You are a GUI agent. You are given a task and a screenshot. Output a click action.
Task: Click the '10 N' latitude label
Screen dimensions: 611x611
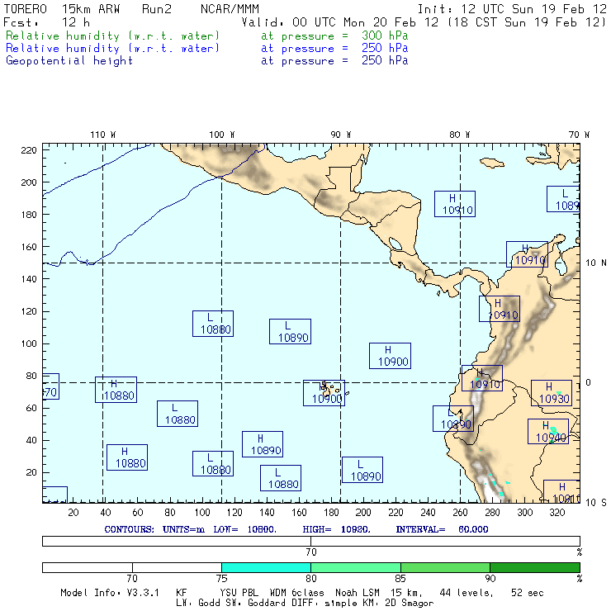(x=596, y=263)
